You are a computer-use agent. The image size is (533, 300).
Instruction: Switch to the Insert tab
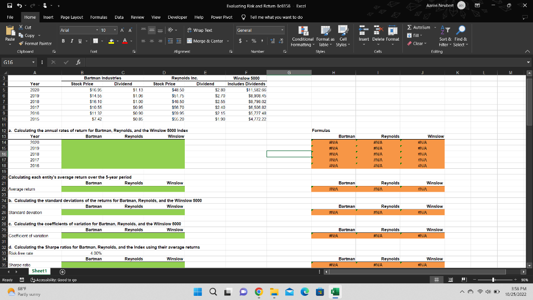tap(48, 17)
